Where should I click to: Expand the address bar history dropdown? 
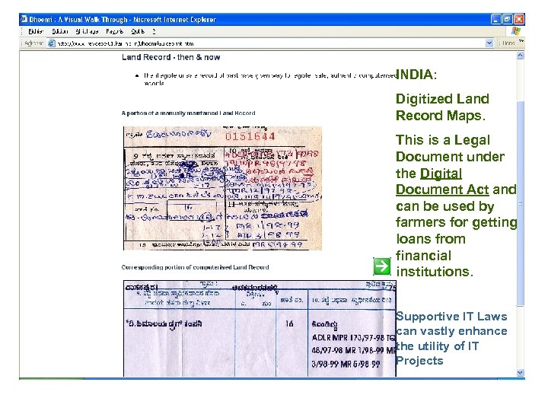point(489,43)
